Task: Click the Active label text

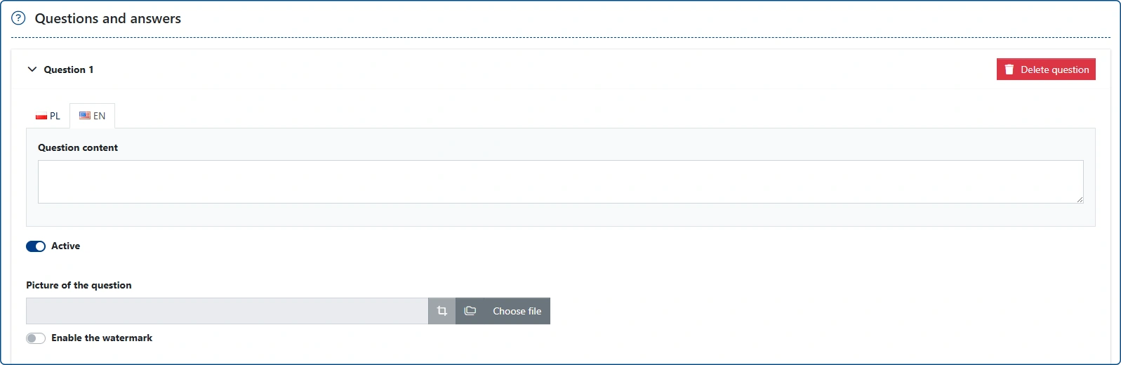Action: tap(65, 246)
